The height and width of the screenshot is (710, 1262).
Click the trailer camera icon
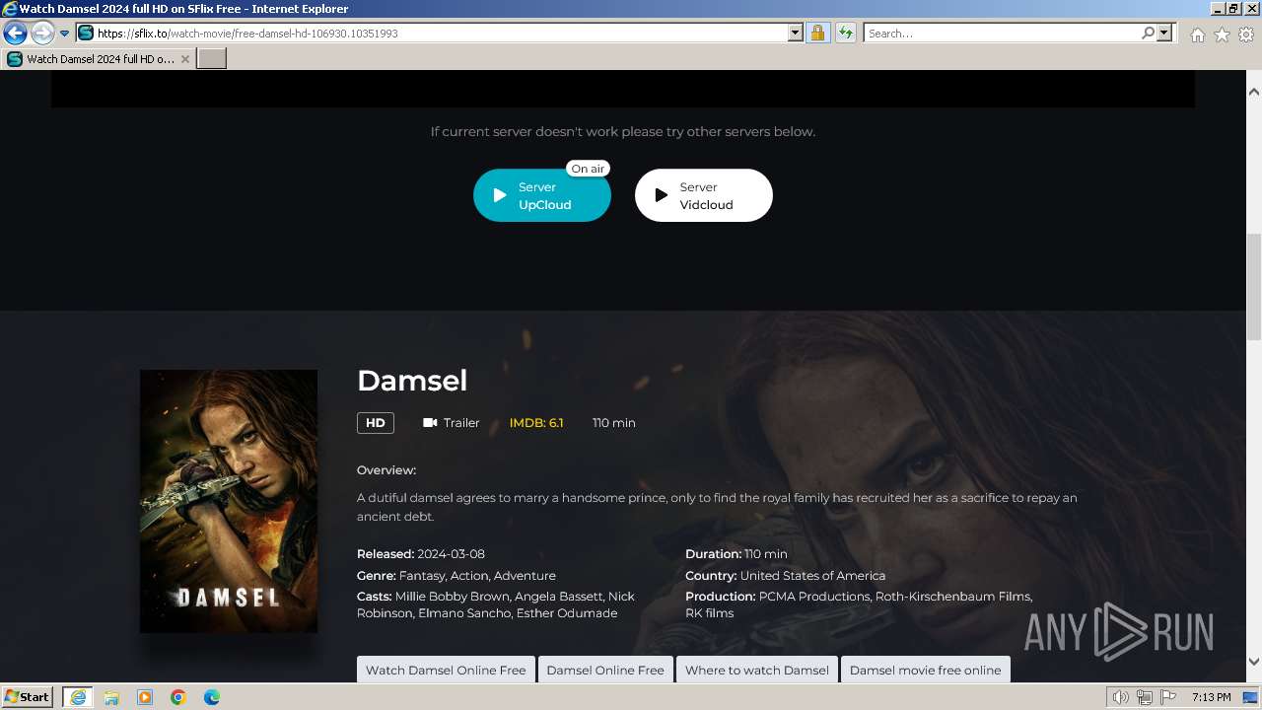430,423
